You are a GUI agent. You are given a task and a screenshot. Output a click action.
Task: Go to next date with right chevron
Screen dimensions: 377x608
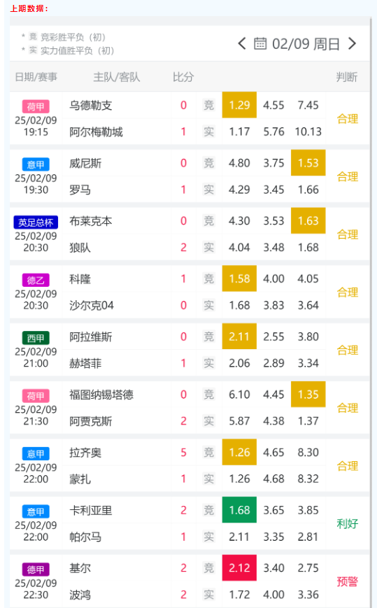click(x=352, y=43)
